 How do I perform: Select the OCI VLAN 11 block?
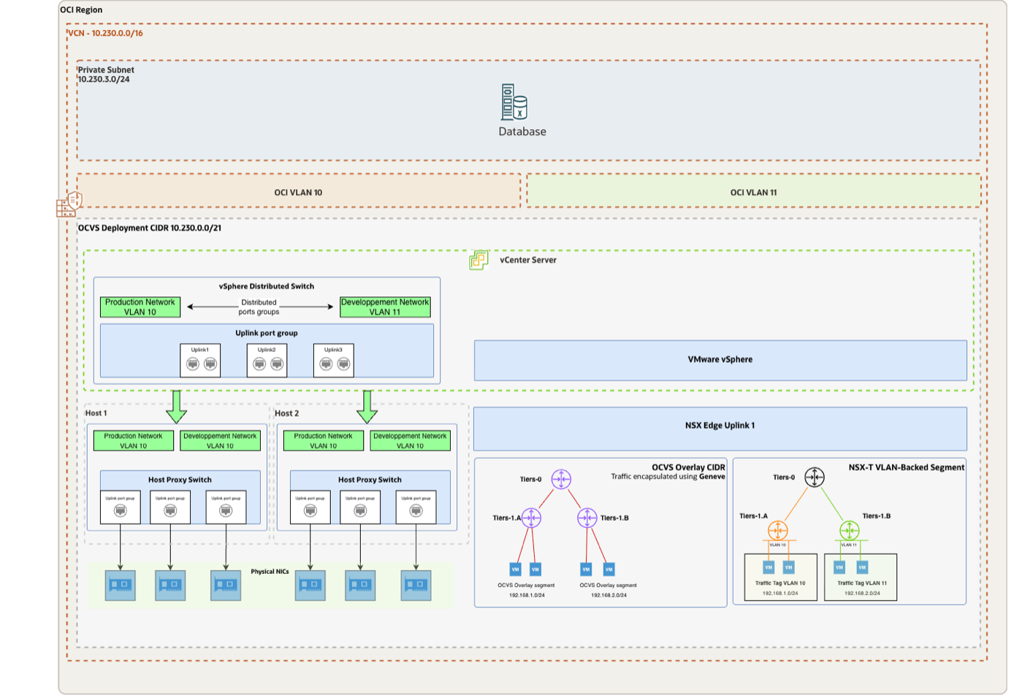click(x=754, y=192)
